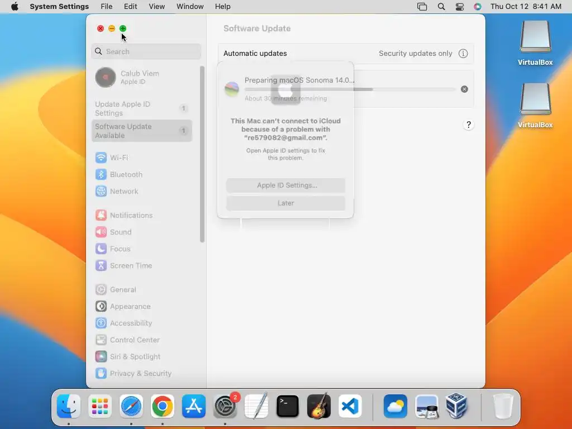
Task: Open Privacy & Security hand icon
Action: (101, 373)
